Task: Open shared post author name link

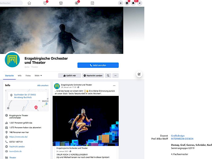Action: pos(72,148)
